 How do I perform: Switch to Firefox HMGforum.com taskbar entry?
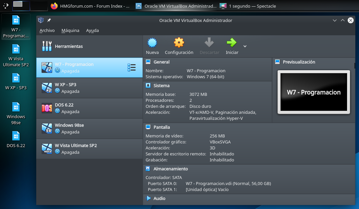pyautogui.click(x=90, y=6)
